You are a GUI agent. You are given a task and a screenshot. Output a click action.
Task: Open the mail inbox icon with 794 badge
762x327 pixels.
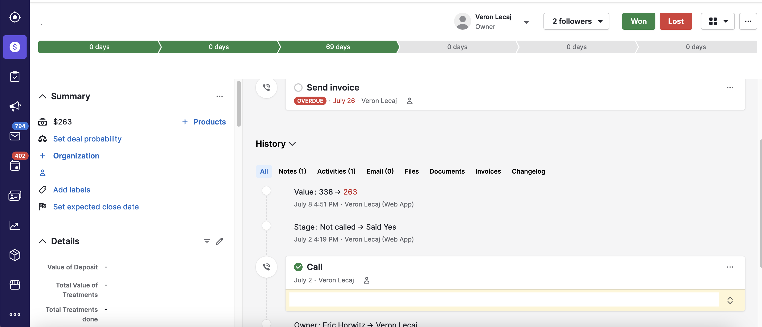15,136
